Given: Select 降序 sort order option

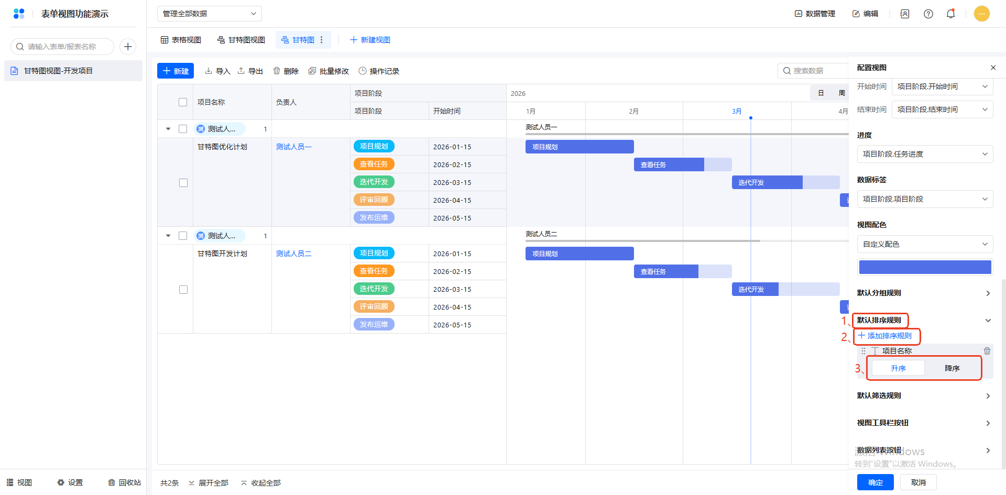Looking at the screenshot, I should 952,368.
